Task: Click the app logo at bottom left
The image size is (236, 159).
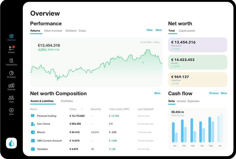Action: (x=11, y=143)
